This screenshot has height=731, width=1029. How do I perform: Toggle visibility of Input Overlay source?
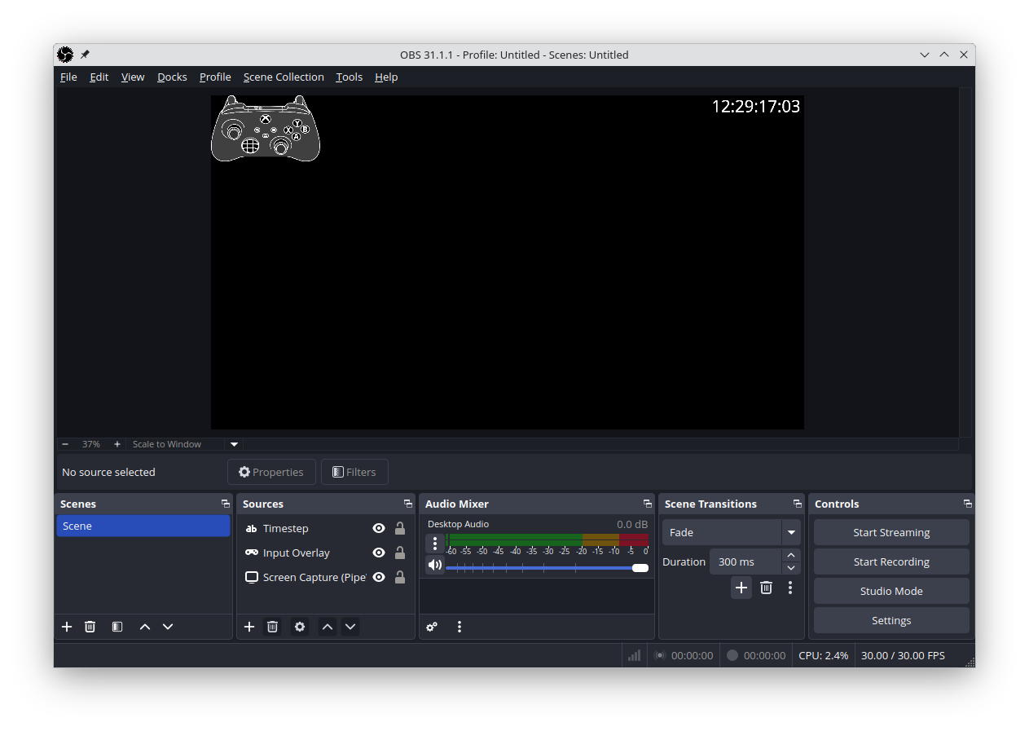[379, 553]
